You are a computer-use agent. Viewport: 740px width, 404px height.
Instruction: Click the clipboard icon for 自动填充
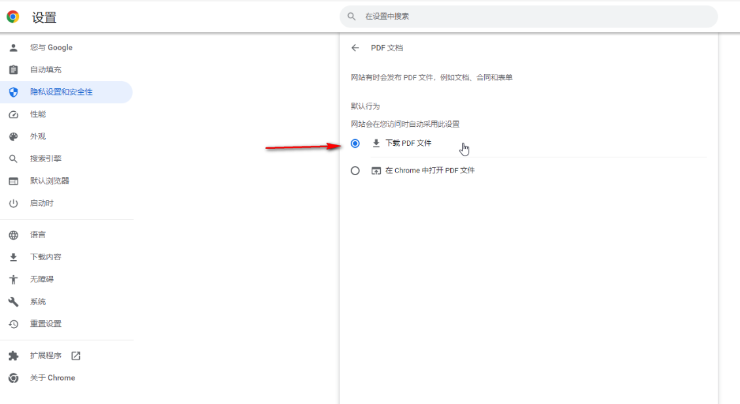point(13,70)
